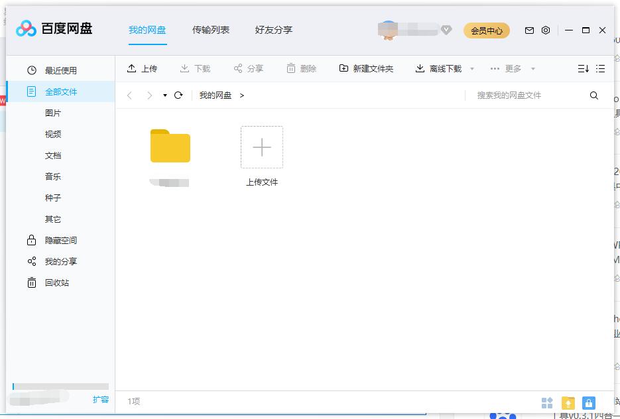Open the settings hexagon icon
Viewport: 620px width, 419px height.
546,30
